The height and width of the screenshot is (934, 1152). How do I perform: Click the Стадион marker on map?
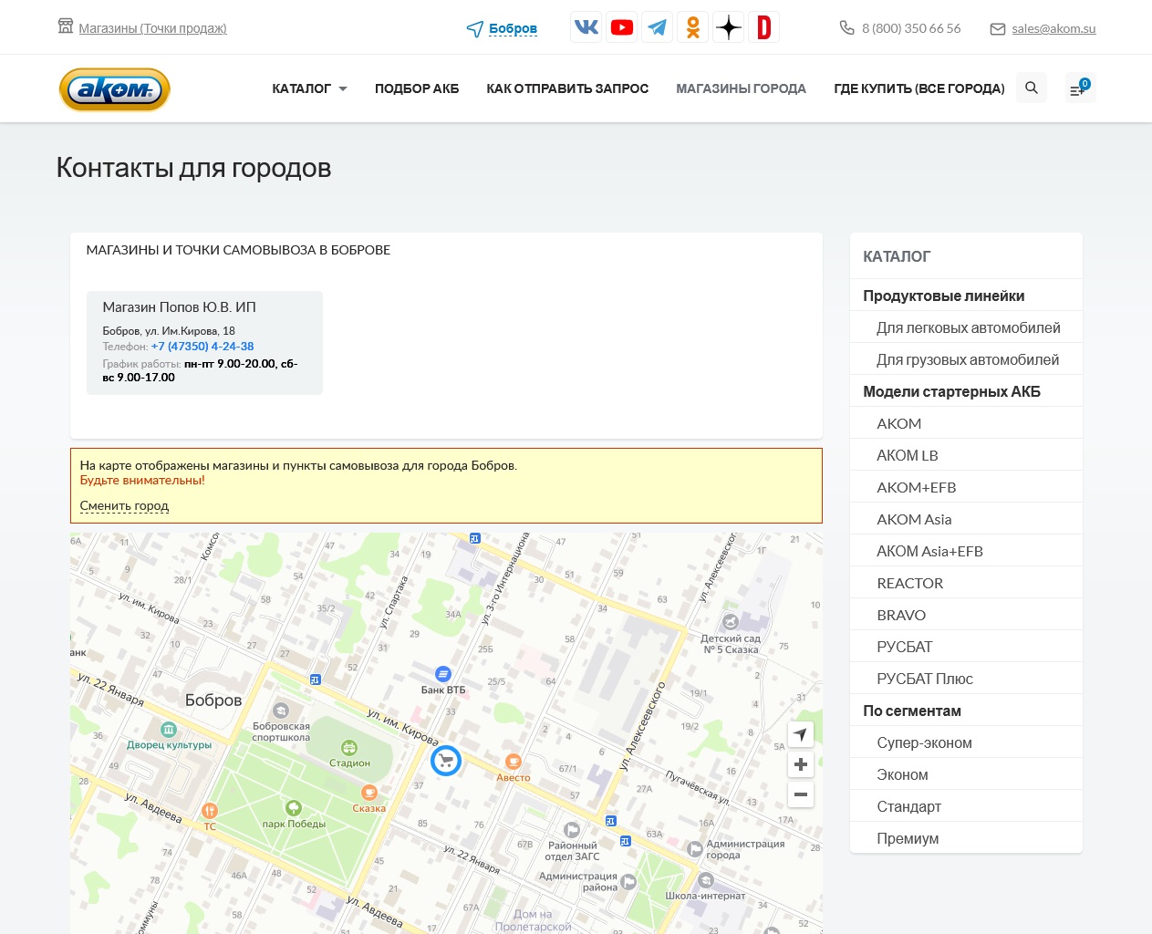tap(349, 748)
